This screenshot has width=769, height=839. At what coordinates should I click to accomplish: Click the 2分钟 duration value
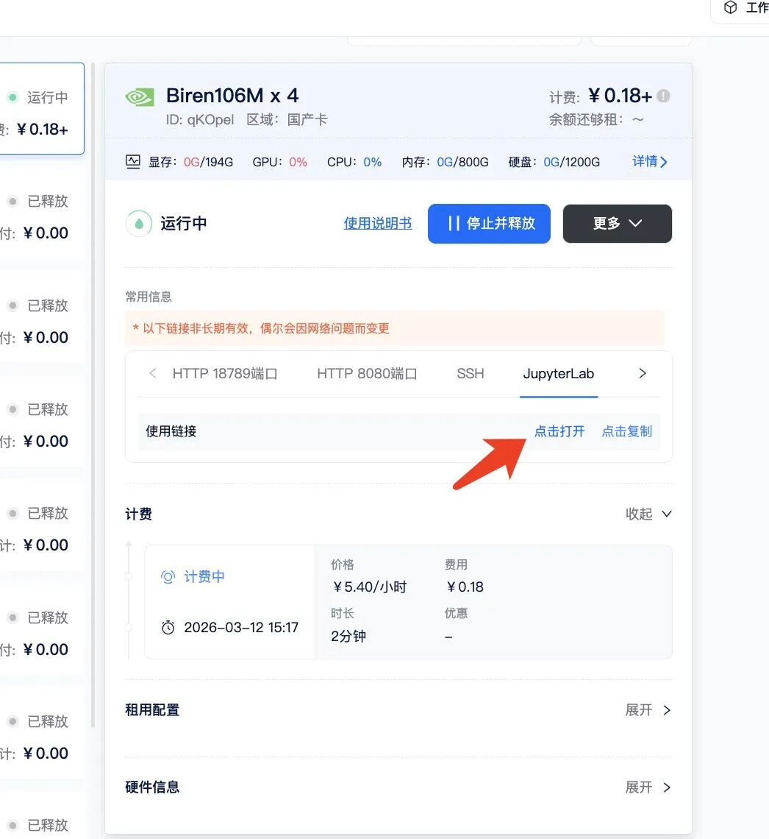pyautogui.click(x=348, y=636)
